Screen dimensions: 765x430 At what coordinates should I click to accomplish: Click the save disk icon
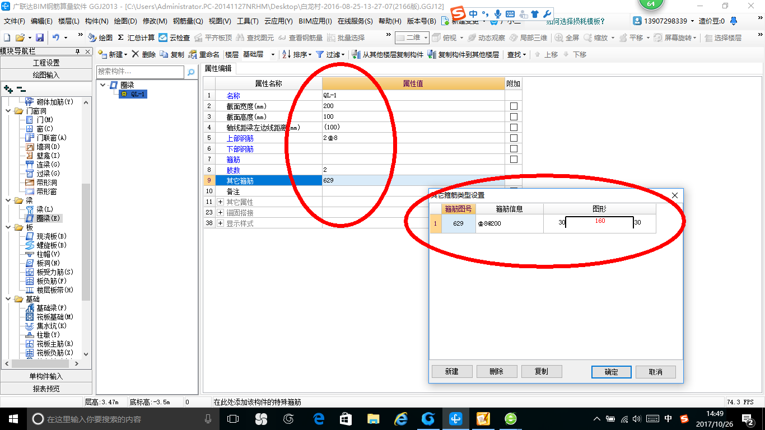pyautogui.click(x=40, y=38)
